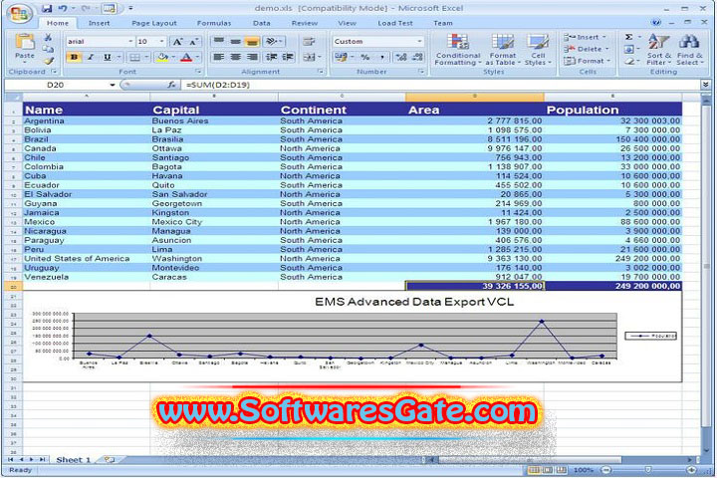Toggle middle vertical alignment
This screenshot has height=478, width=717.
[235, 42]
